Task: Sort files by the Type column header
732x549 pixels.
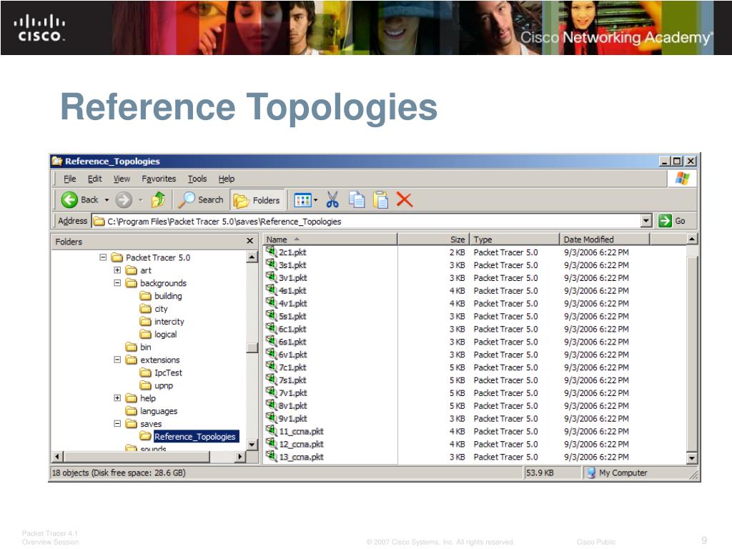Action: pyautogui.click(x=515, y=239)
